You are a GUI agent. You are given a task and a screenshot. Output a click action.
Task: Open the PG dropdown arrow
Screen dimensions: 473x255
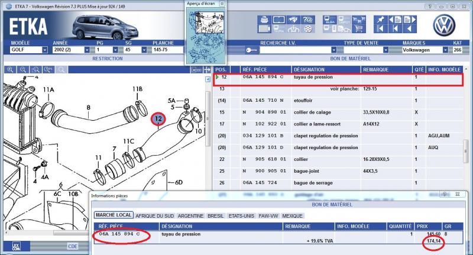(115, 50)
